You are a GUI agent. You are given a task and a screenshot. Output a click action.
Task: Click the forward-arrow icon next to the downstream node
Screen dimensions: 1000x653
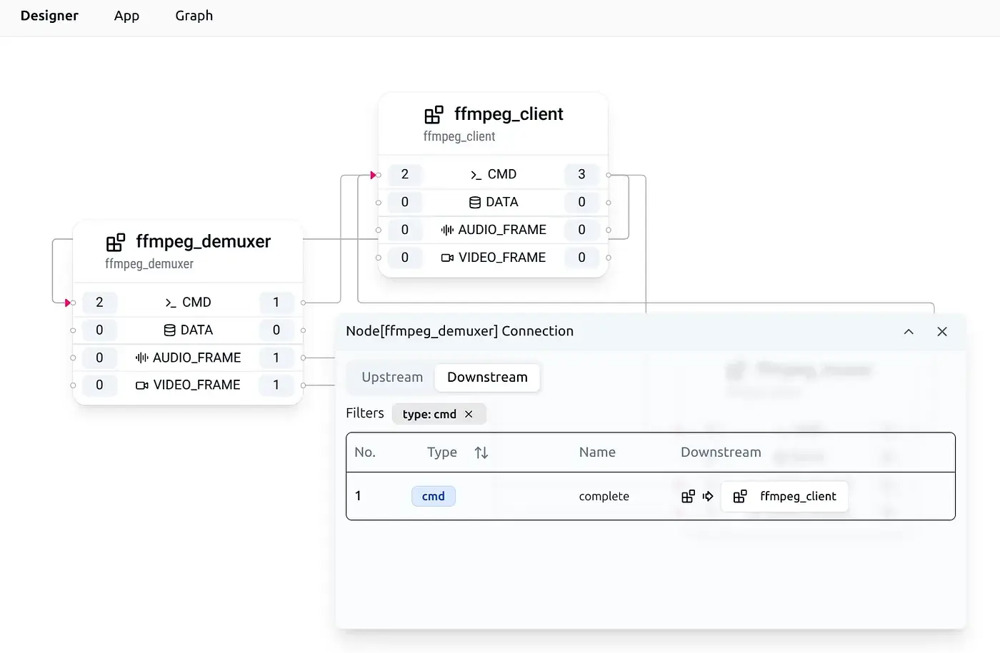(x=707, y=495)
